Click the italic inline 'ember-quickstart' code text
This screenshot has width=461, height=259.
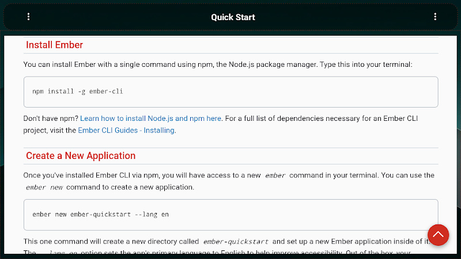(236, 242)
